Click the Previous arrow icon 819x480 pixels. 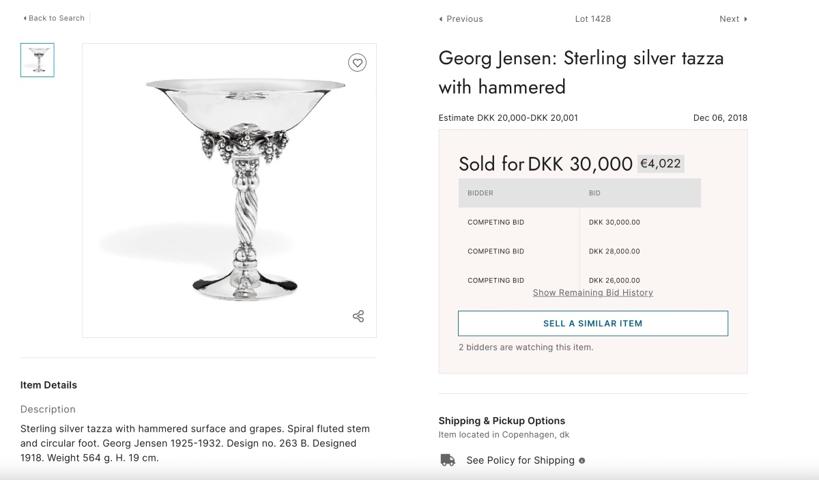point(440,19)
